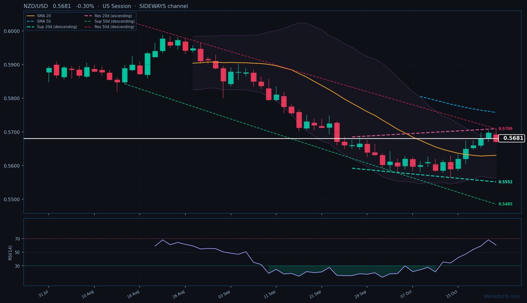This screenshot has width=527, height=303.
Task: Click the RSI 50 level label
Action: pos(18,252)
